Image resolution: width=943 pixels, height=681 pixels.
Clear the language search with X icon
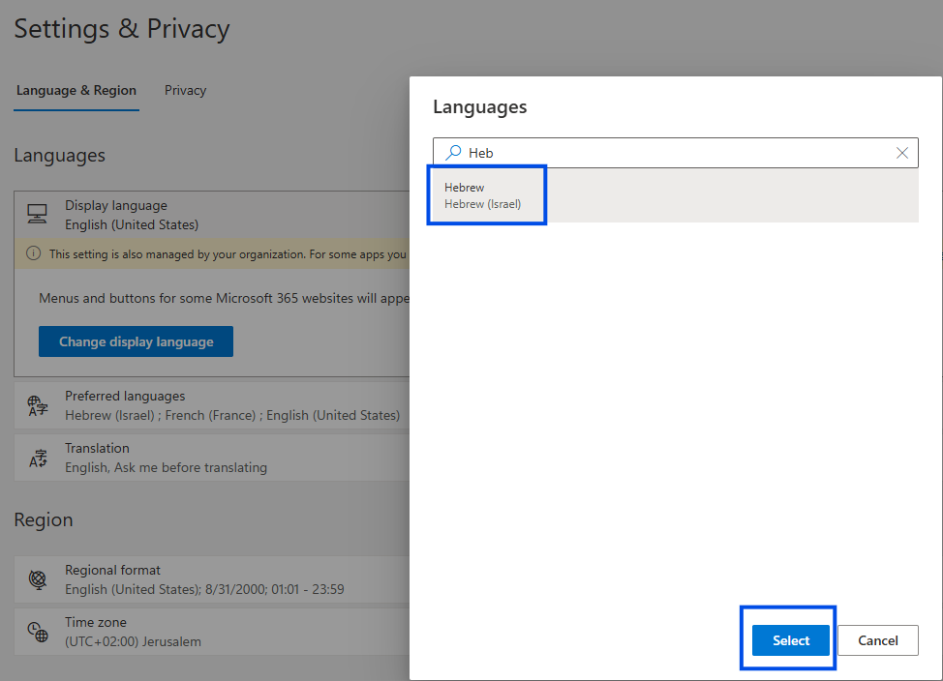(x=902, y=153)
